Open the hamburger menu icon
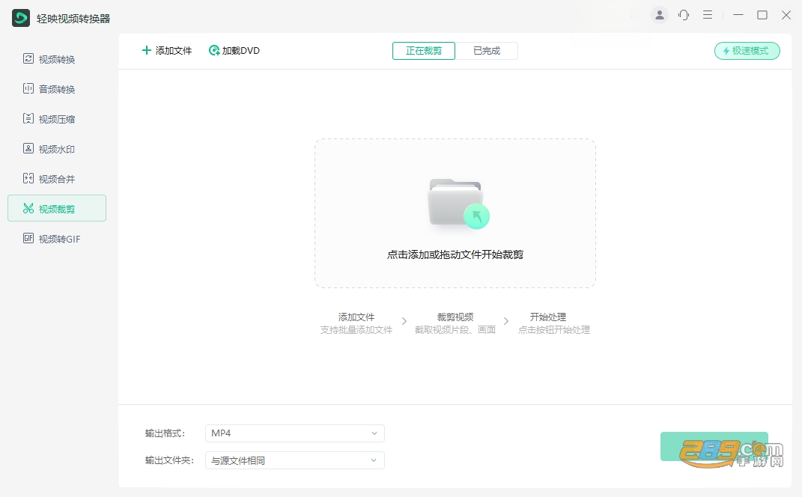 click(708, 15)
